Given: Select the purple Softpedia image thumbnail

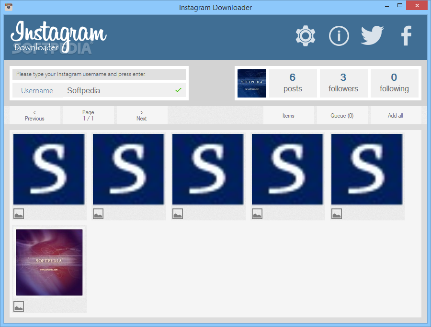Looking at the screenshot, I should 49,262.
